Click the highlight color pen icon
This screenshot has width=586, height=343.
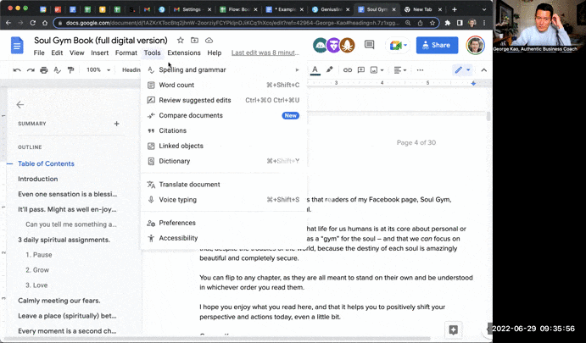[329, 69]
